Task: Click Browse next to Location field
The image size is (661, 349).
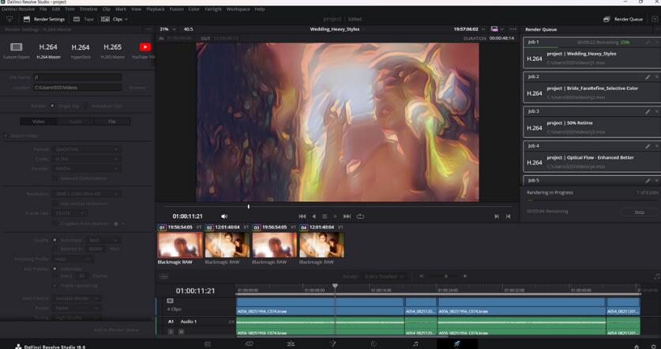Action: (137, 88)
